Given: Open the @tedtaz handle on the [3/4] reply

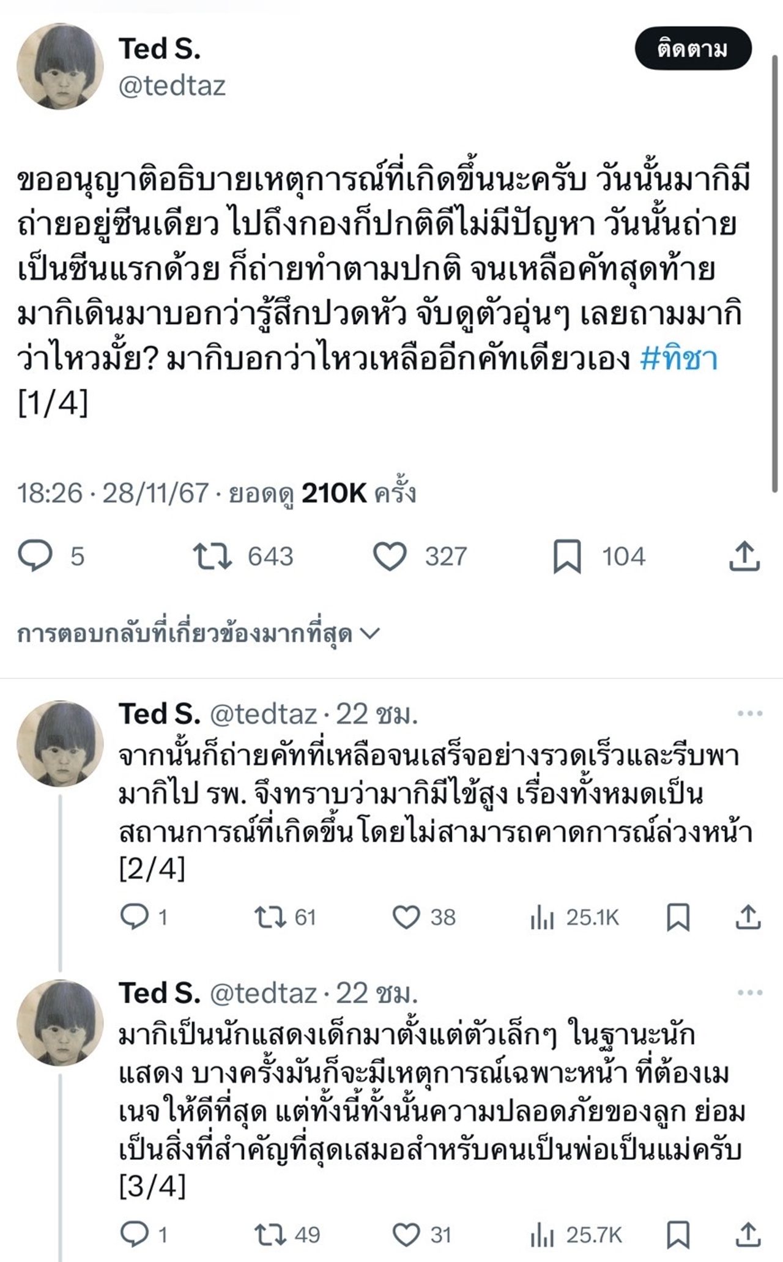Looking at the screenshot, I should pyautogui.click(x=264, y=993).
